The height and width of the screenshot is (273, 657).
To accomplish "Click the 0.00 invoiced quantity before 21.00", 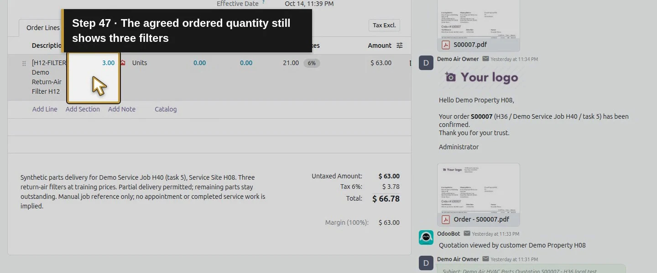I will 246,63.
